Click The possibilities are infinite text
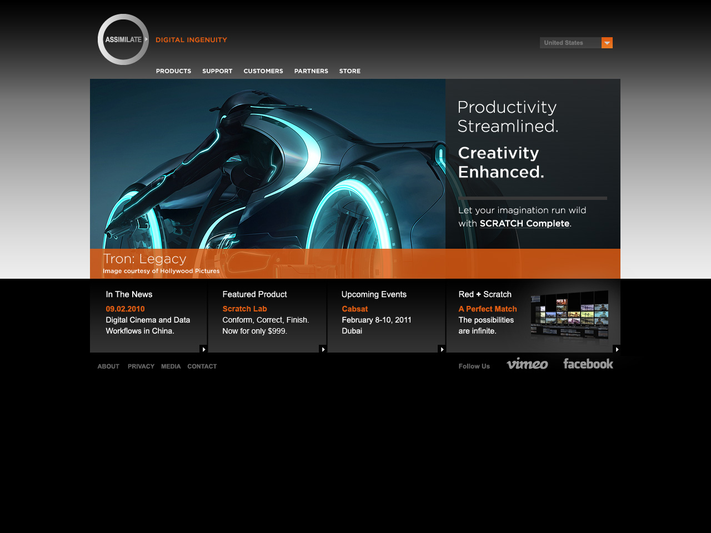This screenshot has height=533, width=711. click(x=486, y=325)
